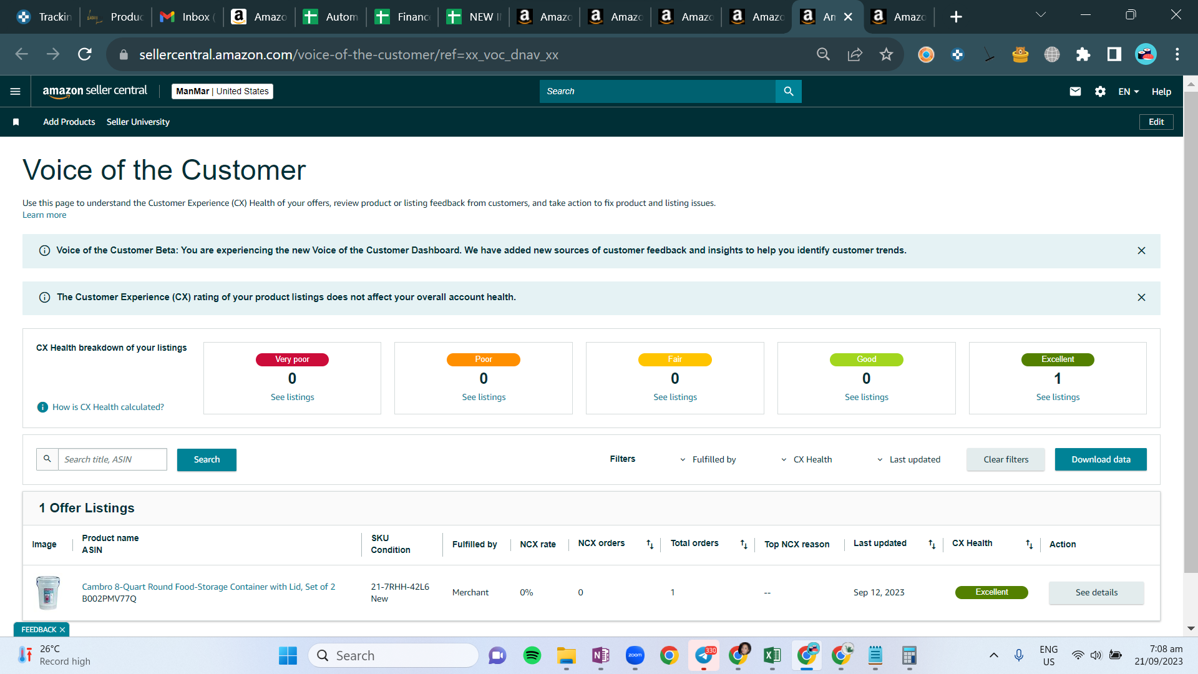1198x674 pixels.
Task: Switch to the Autom browser tab
Action: (x=331, y=17)
